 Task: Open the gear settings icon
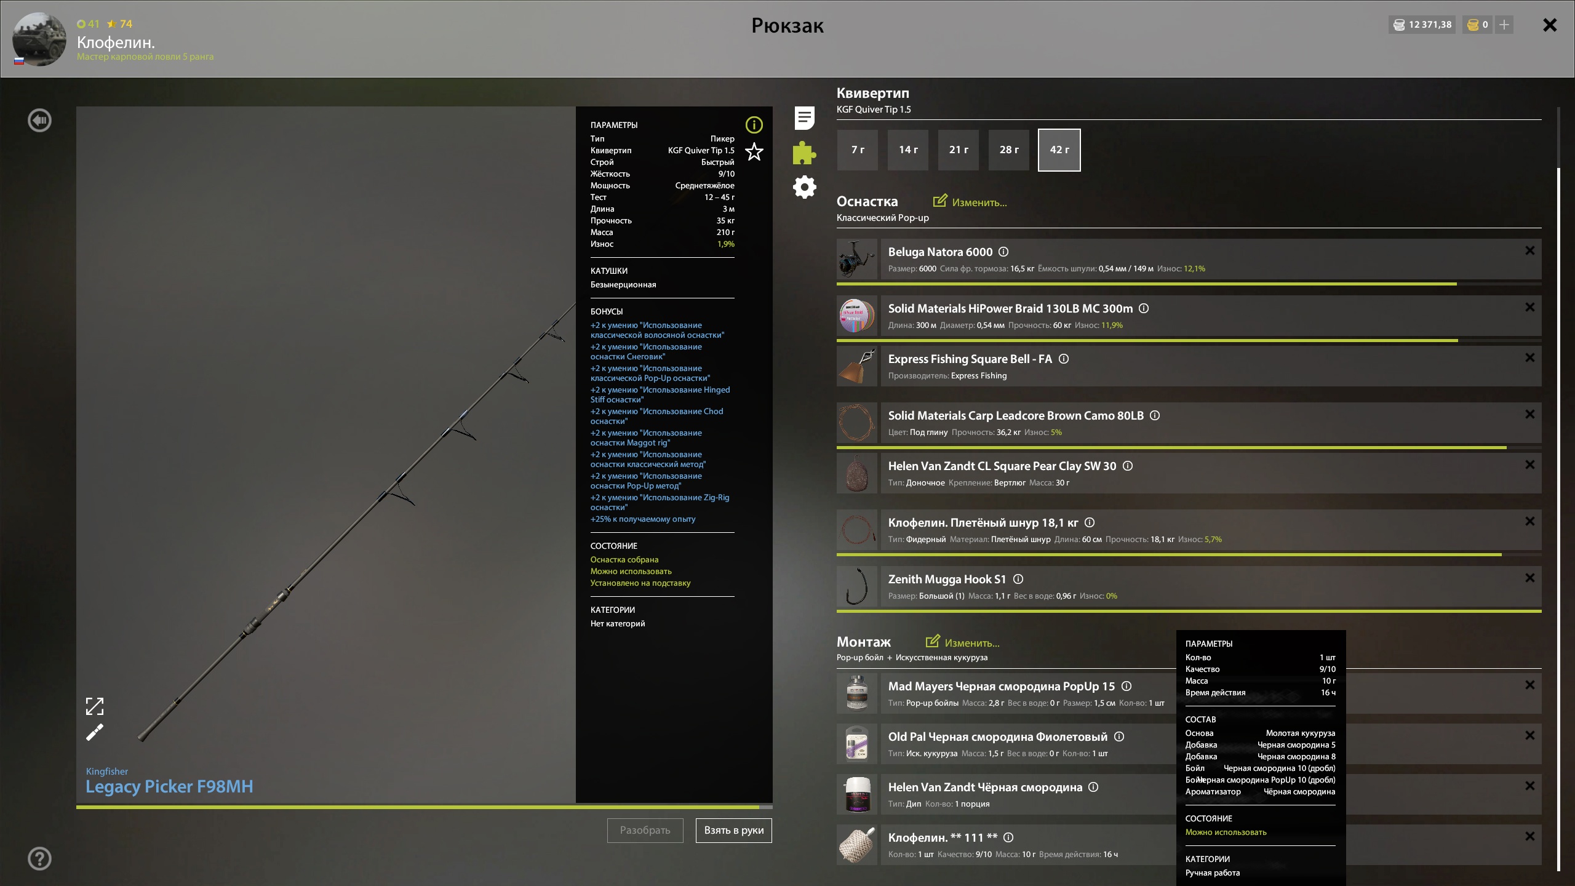tap(804, 187)
